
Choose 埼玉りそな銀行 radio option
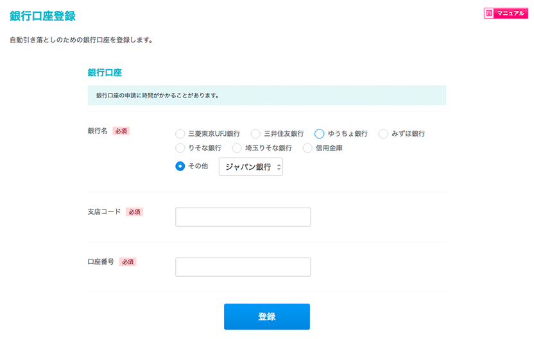point(237,148)
